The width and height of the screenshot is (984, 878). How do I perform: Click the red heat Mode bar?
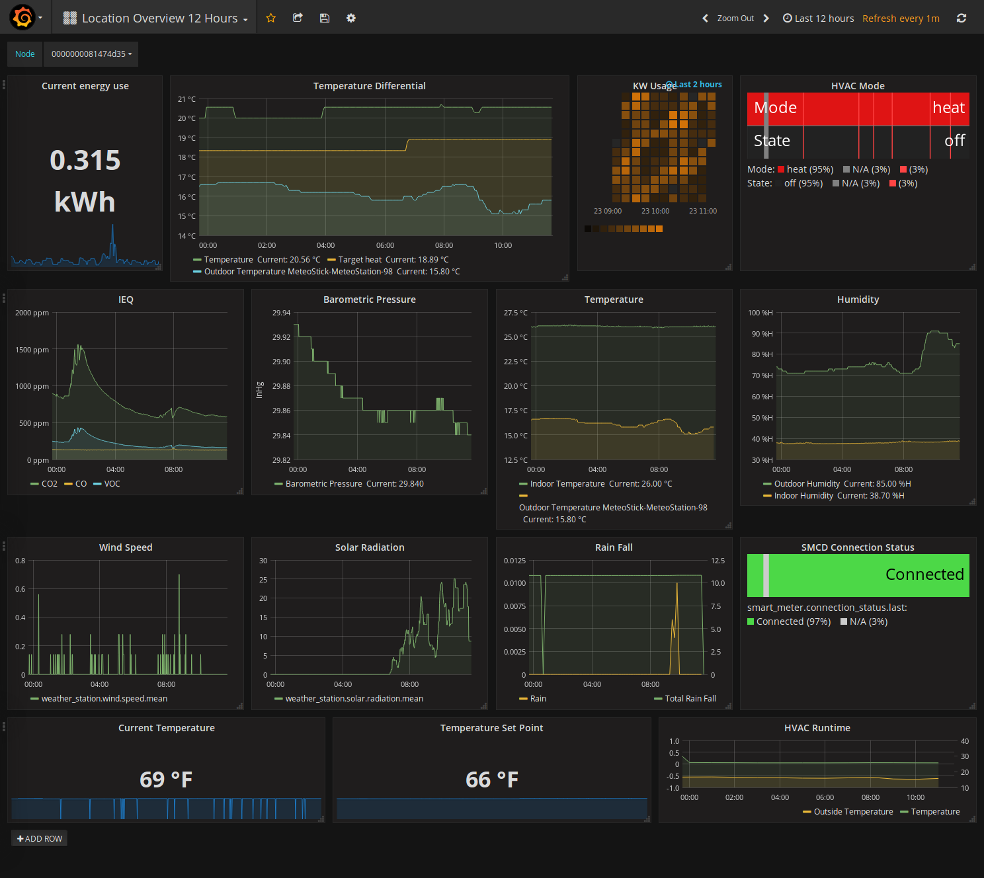pyautogui.click(x=858, y=108)
